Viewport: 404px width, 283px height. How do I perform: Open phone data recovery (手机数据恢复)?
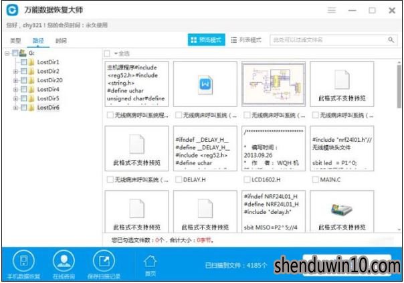23,265
